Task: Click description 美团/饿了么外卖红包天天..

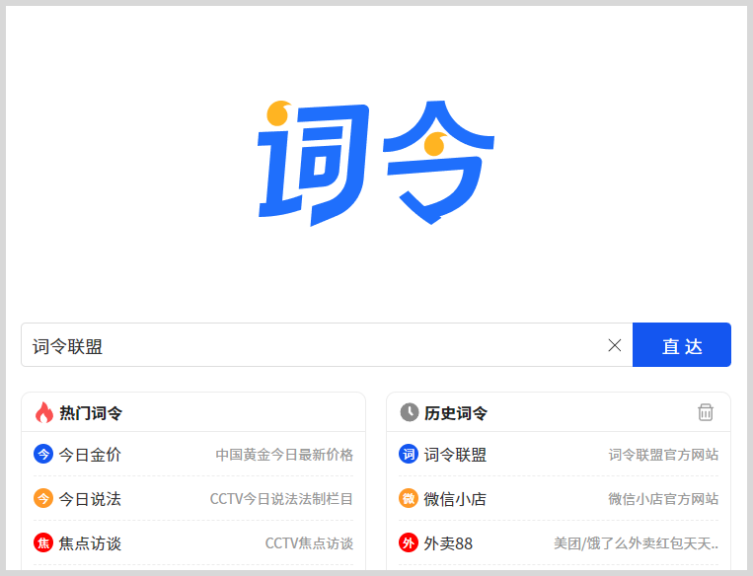Action: [x=636, y=543]
